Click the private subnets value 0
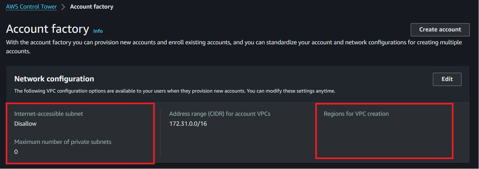The image size is (479, 169). [x=16, y=152]
